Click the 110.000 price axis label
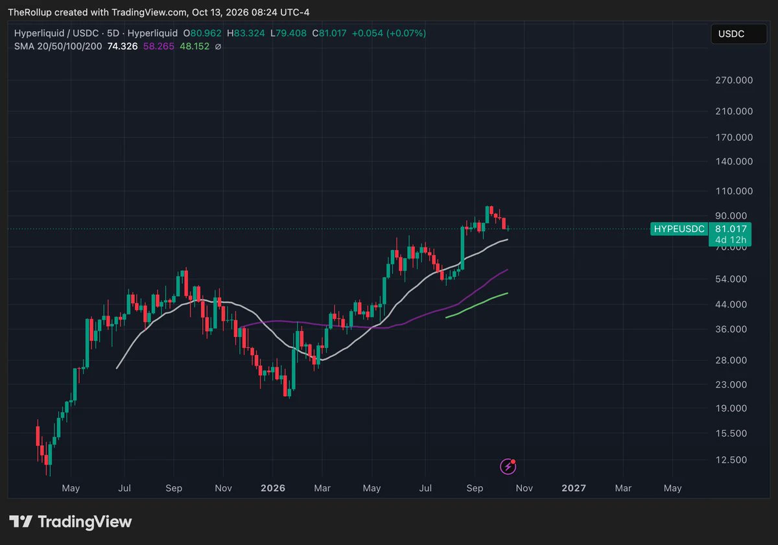Image resolution: width=778 pixels, height=545 pixels. [x=735, y=191]
